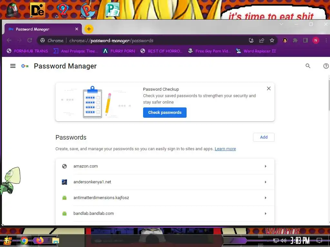
Task: Open the extensions puzzle piece icon
Action: point(295,40)
